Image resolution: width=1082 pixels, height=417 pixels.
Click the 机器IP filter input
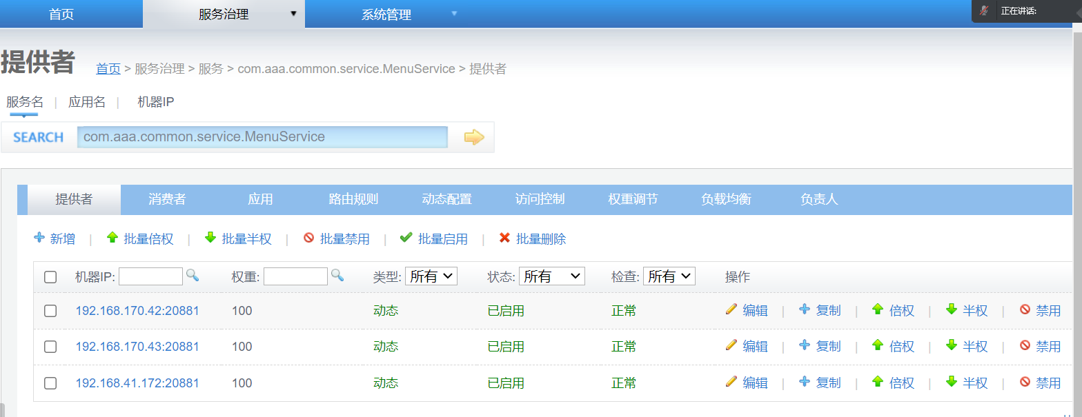click(150, 276)
